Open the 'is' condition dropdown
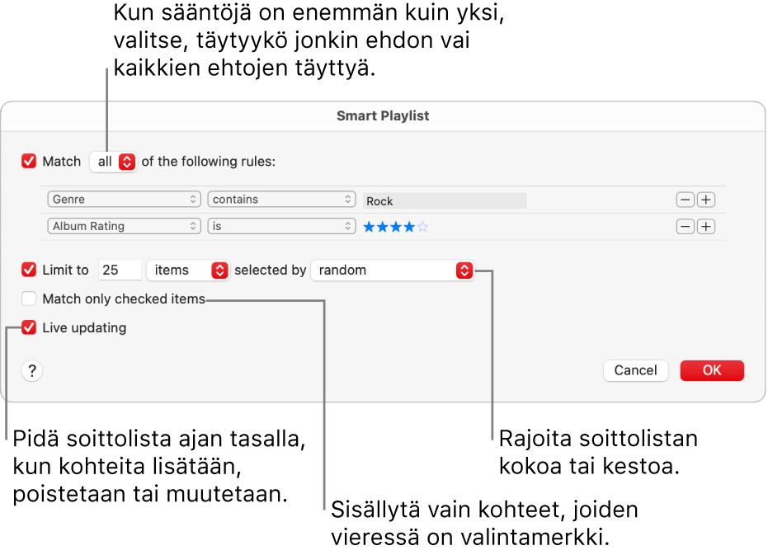The height and width of the screenshot is (555, 768). point(281,226)
